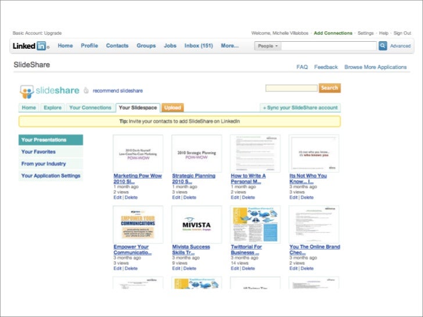Open Strategic Planning presentation thumbnail

[196, 153]
